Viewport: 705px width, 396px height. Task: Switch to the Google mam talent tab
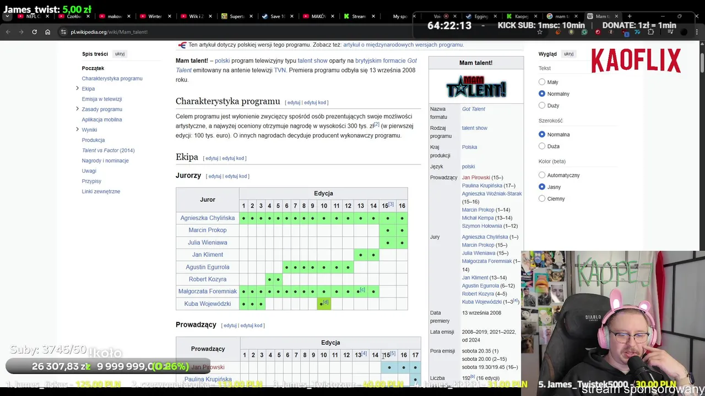pyautogui.click(x=562, y=16)
